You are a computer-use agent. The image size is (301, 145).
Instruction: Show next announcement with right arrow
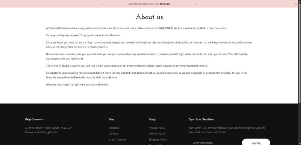point(197,4)
